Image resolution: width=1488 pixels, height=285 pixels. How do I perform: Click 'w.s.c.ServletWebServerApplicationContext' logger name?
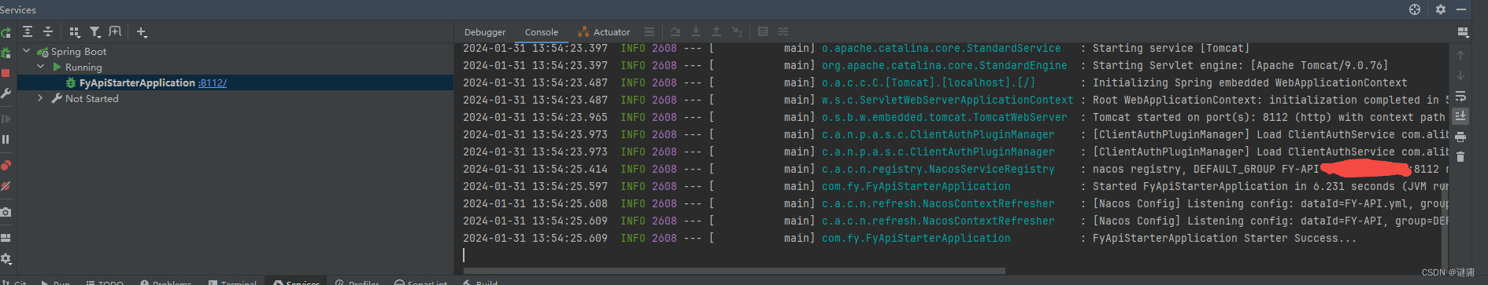pyautogui.click(x=947, y=100)
